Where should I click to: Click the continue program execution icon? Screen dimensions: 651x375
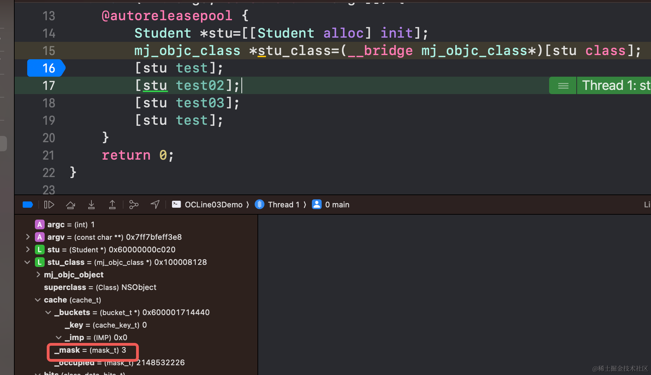click(49, 205)
